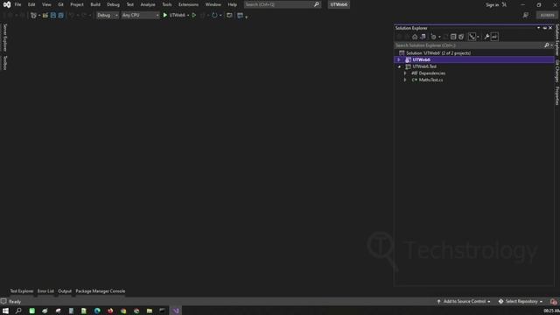Click the Properties wrench icon in Solution Explorer
Image resolution: width=560 pixels, height=315 pixels.
tap(486, 37)
